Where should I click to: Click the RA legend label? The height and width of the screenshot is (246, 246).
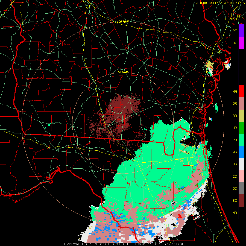tap(235, 140)
